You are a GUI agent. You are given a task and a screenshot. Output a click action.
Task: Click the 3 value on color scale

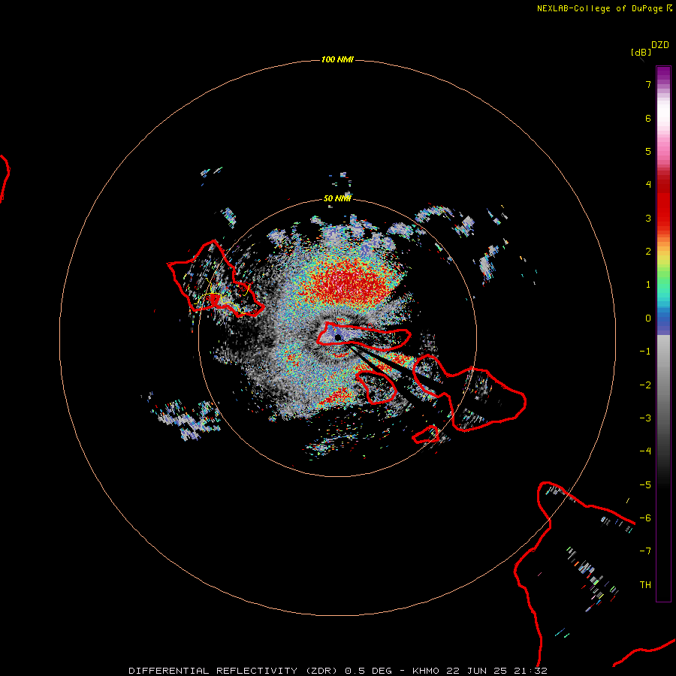click(x=648, y=218)
